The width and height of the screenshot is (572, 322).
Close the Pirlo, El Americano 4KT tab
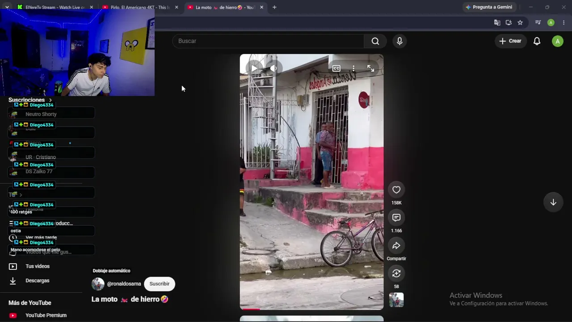pyautogui.click(x=177, y=7)
